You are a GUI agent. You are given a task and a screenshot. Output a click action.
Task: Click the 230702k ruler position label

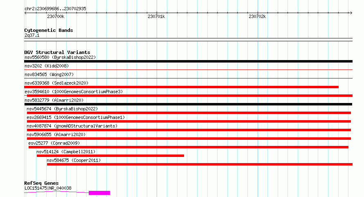257,16
